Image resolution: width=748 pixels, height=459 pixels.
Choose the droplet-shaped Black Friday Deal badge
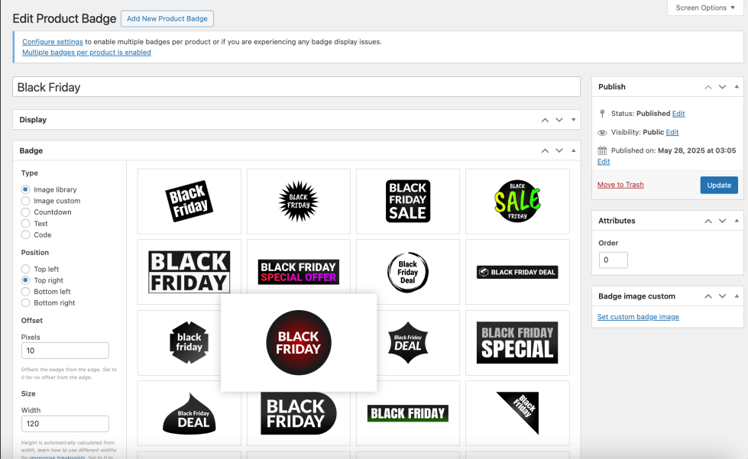pyautogui.click(x=189, y=413)
